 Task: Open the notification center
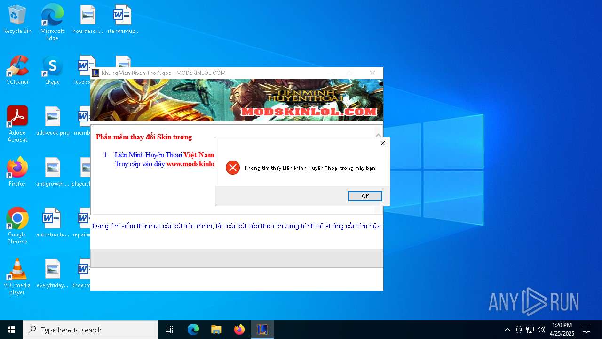coord(586,330)
